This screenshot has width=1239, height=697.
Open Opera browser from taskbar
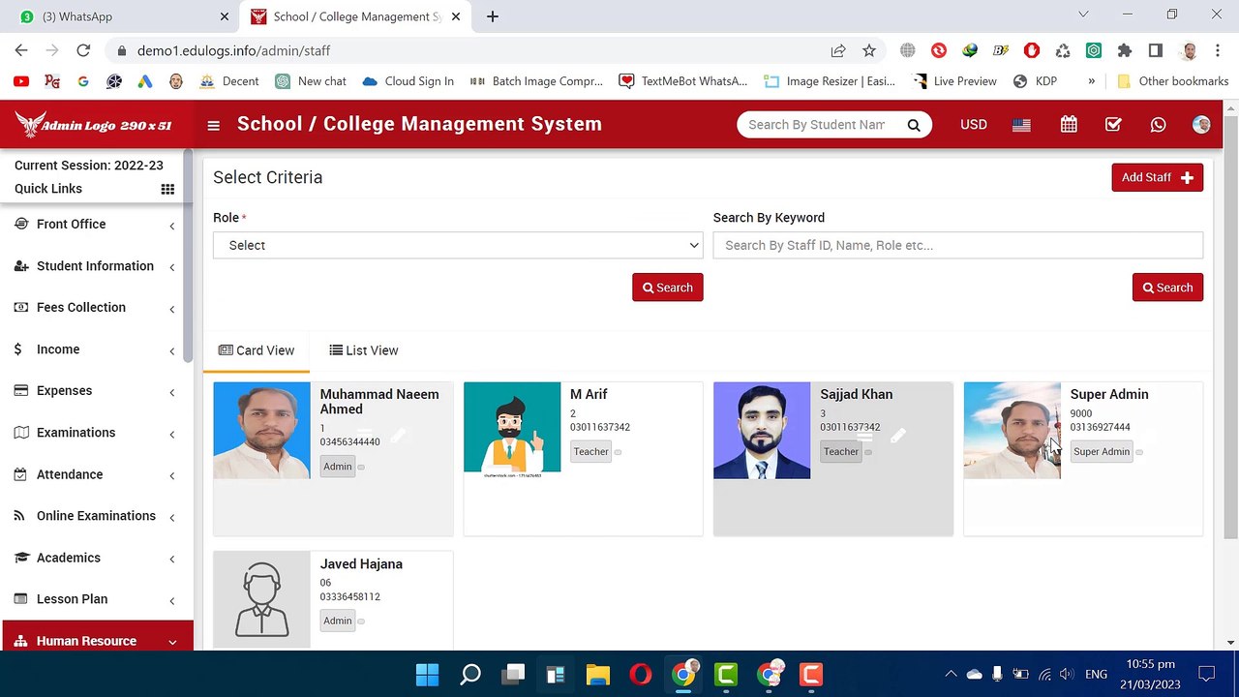[x=641, y=674]
